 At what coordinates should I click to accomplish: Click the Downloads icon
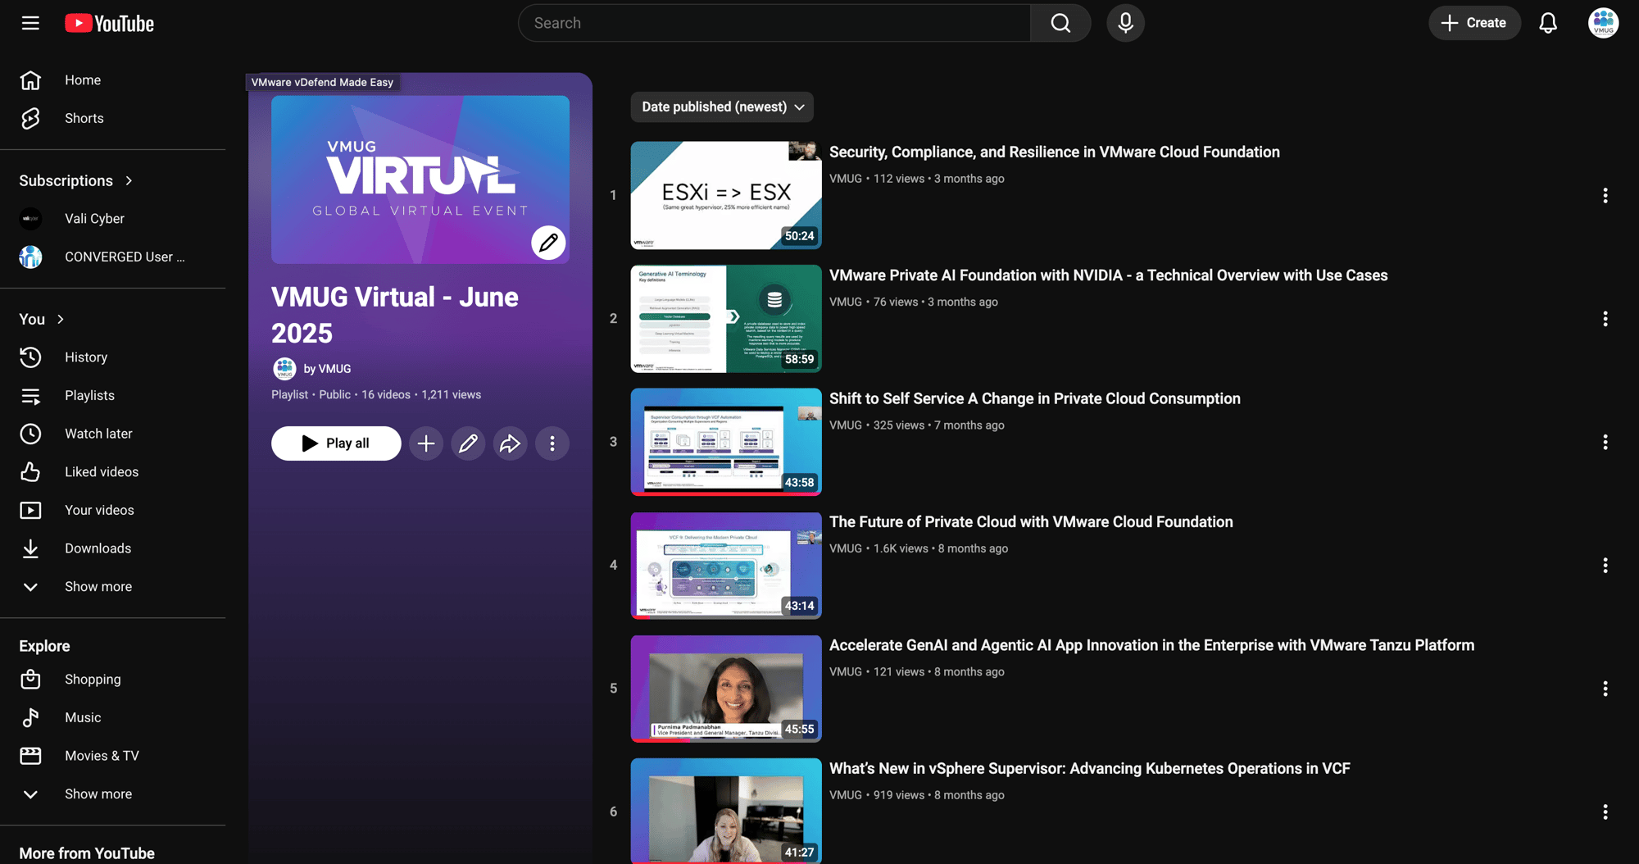coord(30,548)
